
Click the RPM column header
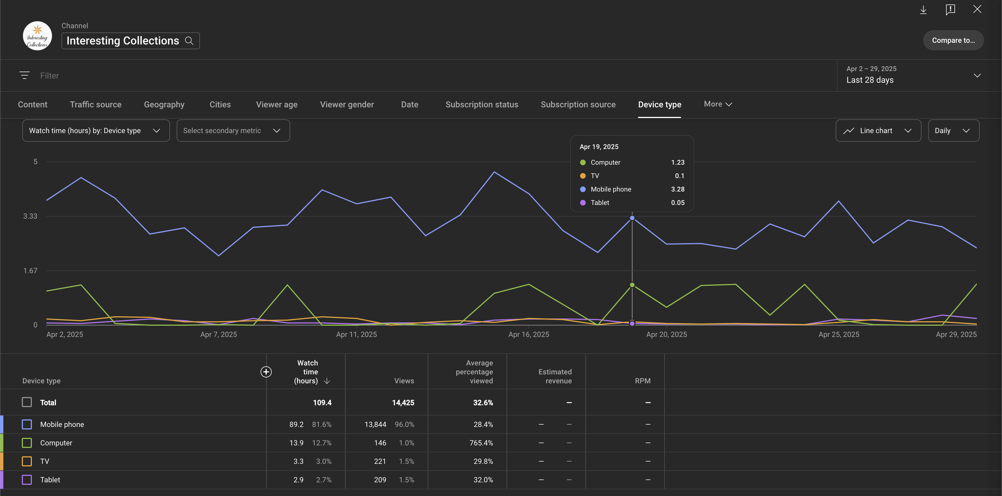coord(642,381)
